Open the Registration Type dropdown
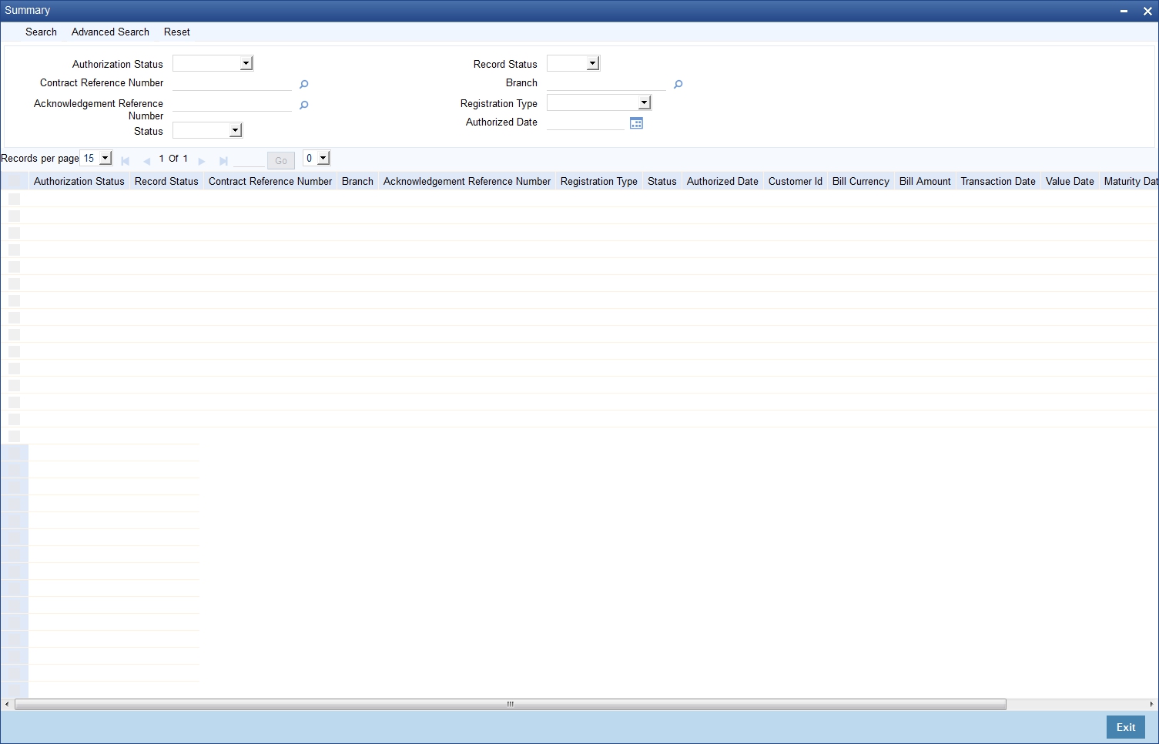 pos(599,102)
